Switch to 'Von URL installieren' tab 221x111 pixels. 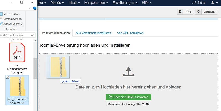pyautogui.click(x=130, y=33)
